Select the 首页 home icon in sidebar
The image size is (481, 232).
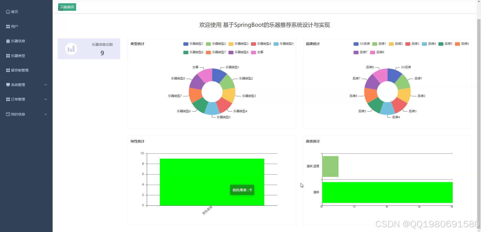8,11
